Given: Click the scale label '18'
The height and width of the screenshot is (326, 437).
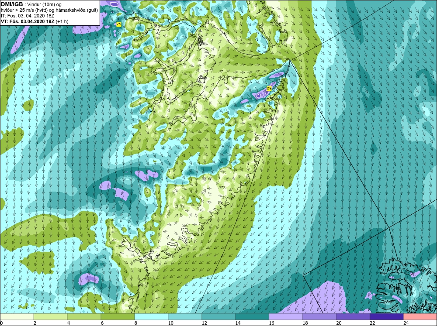Looking at the screenshot, I should (x=305, y=323).
